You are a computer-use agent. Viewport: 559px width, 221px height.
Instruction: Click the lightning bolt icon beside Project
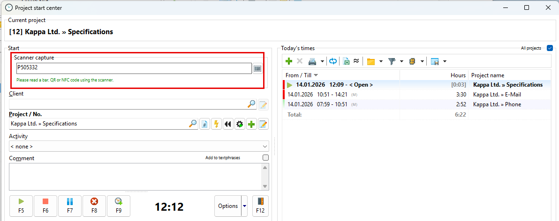216,124
